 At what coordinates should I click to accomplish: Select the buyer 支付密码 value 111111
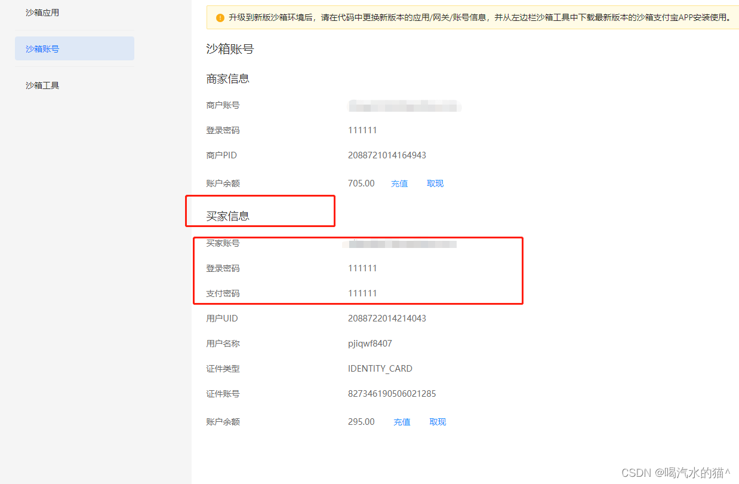click(362, 293)
